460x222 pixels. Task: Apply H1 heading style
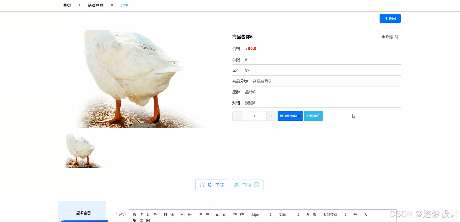[183, 215]
